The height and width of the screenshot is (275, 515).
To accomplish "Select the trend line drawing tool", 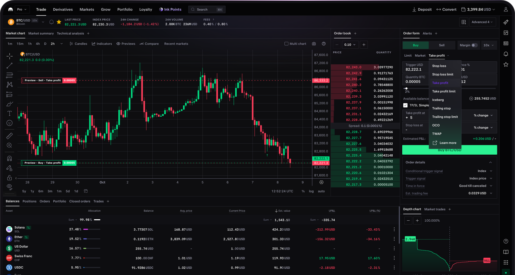I will click(x=9, y=65).
